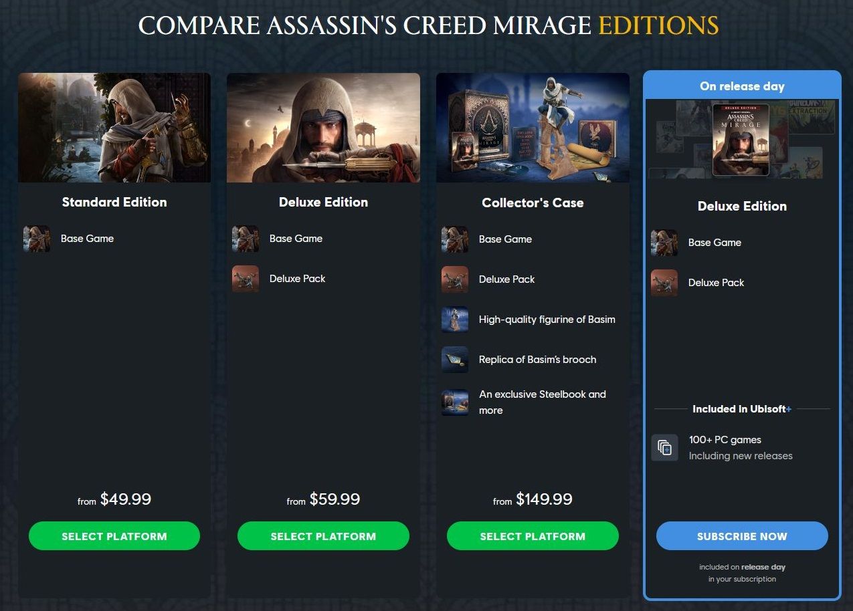The image size is (853, 611).
Task: Select platform for Collector's Case
Action: click(x=533, y=536)
